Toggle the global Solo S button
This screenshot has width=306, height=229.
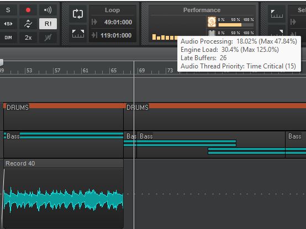[8, 10]
